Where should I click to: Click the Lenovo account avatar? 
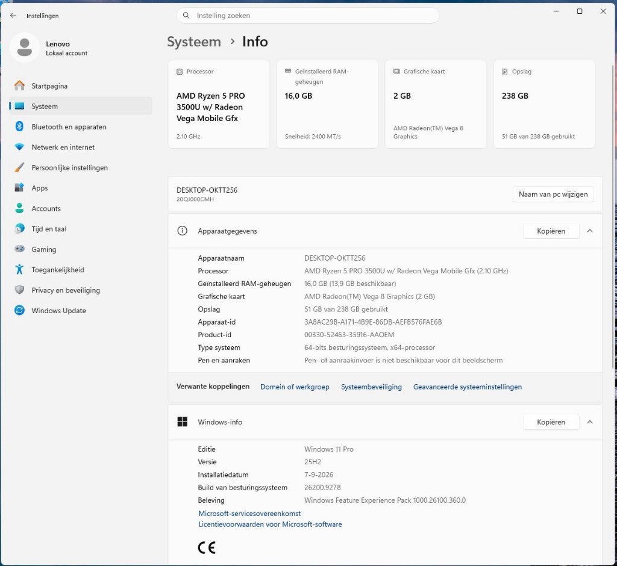[x=24, y=48]
